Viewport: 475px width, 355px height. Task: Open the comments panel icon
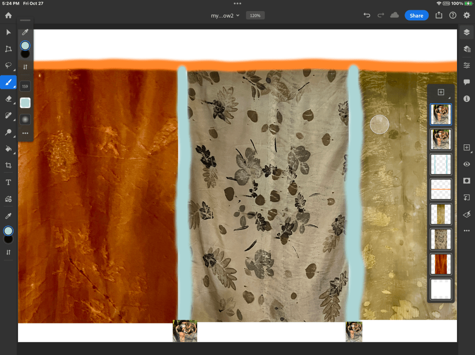467,82
